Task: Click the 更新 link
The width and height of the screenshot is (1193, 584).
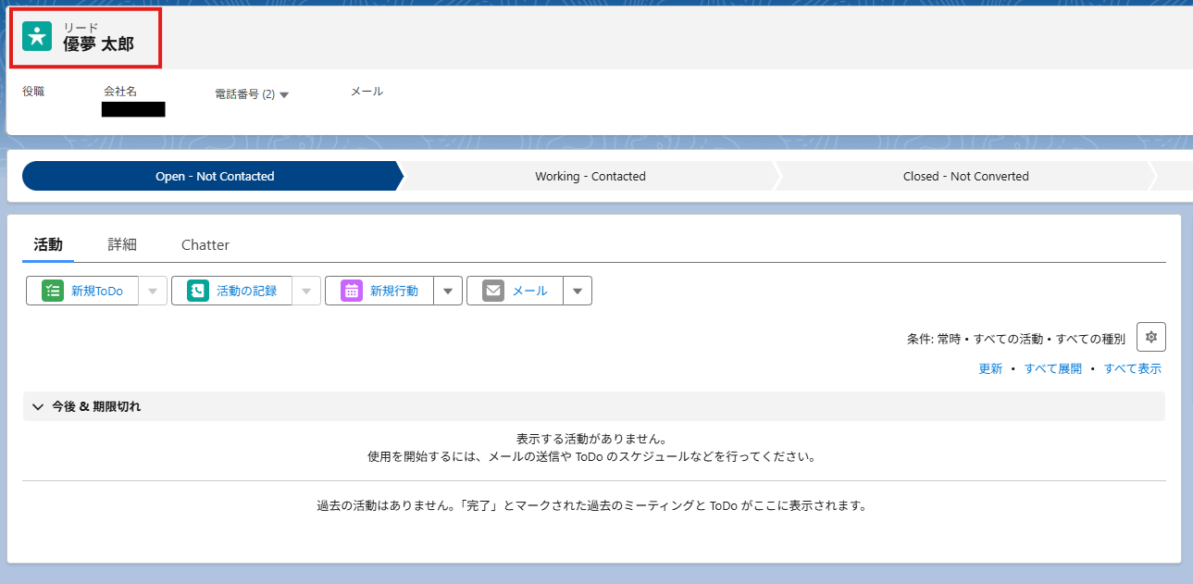Action: (990, 367)
